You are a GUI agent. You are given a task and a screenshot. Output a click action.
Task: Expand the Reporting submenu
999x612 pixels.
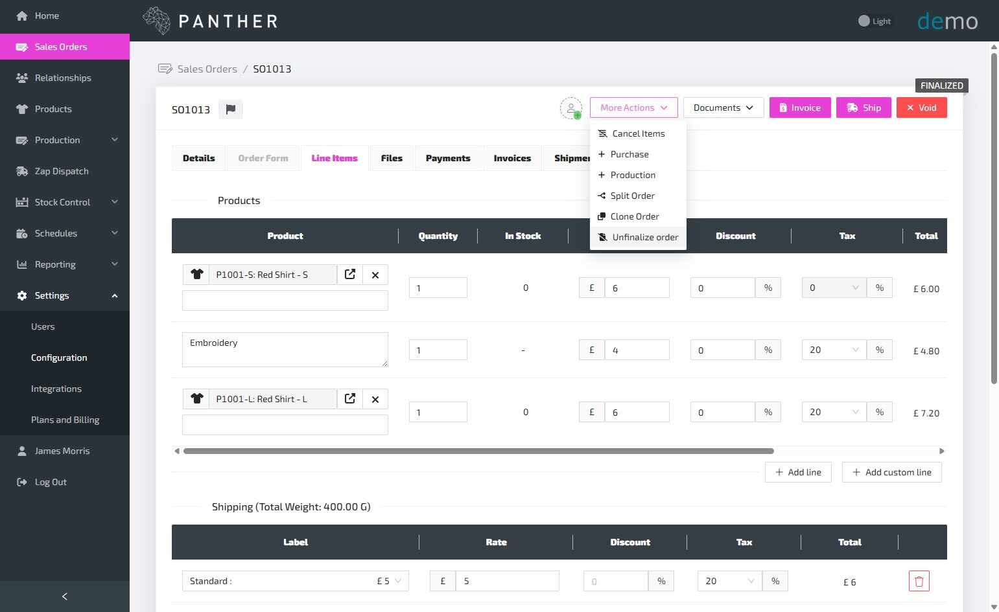(115, 264)
